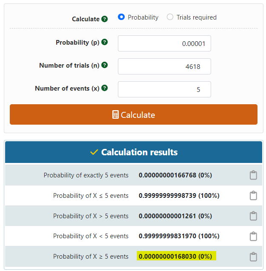Click the value 0.9999999998739 (100%)
Viewport: 266px width, 271px height.
(179, 196)
